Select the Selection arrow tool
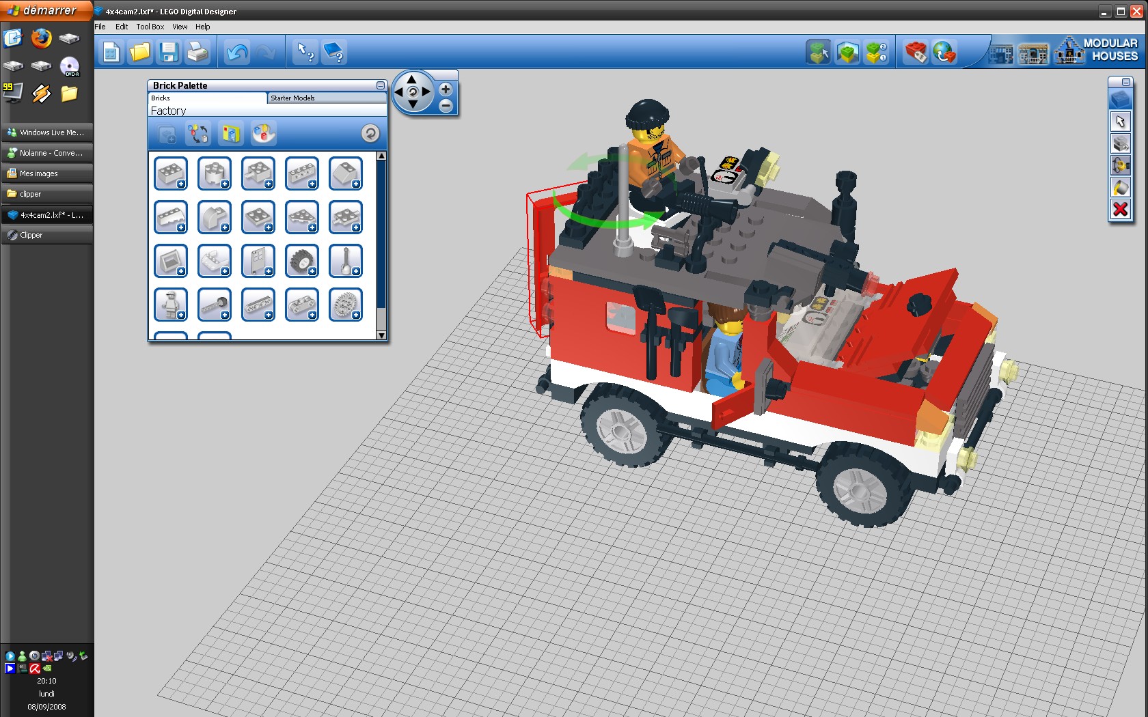Image resolution: width=1148 pixels, height=717 pixels. click(x=1121, y=122)
